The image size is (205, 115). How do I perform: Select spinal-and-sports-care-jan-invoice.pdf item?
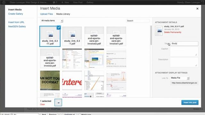pyautogui.click(x=50, y=58)
